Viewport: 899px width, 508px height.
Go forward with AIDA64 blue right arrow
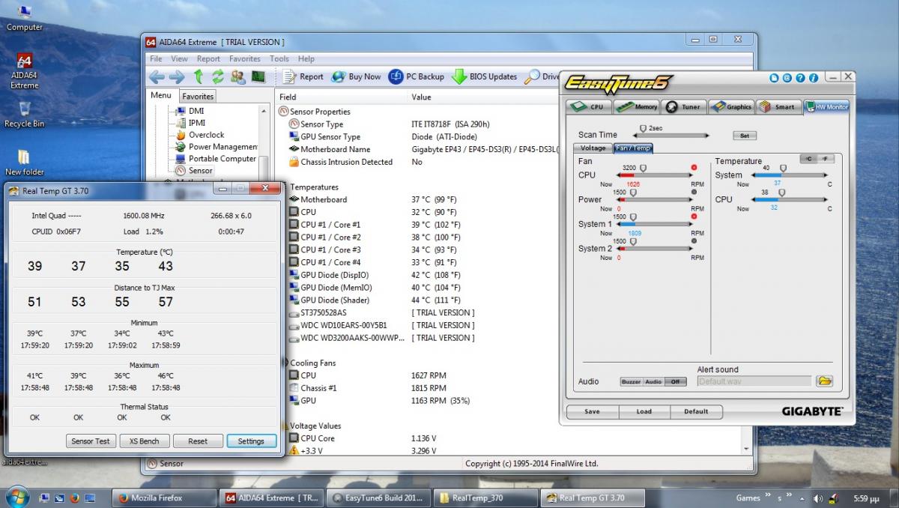(176, 76)
